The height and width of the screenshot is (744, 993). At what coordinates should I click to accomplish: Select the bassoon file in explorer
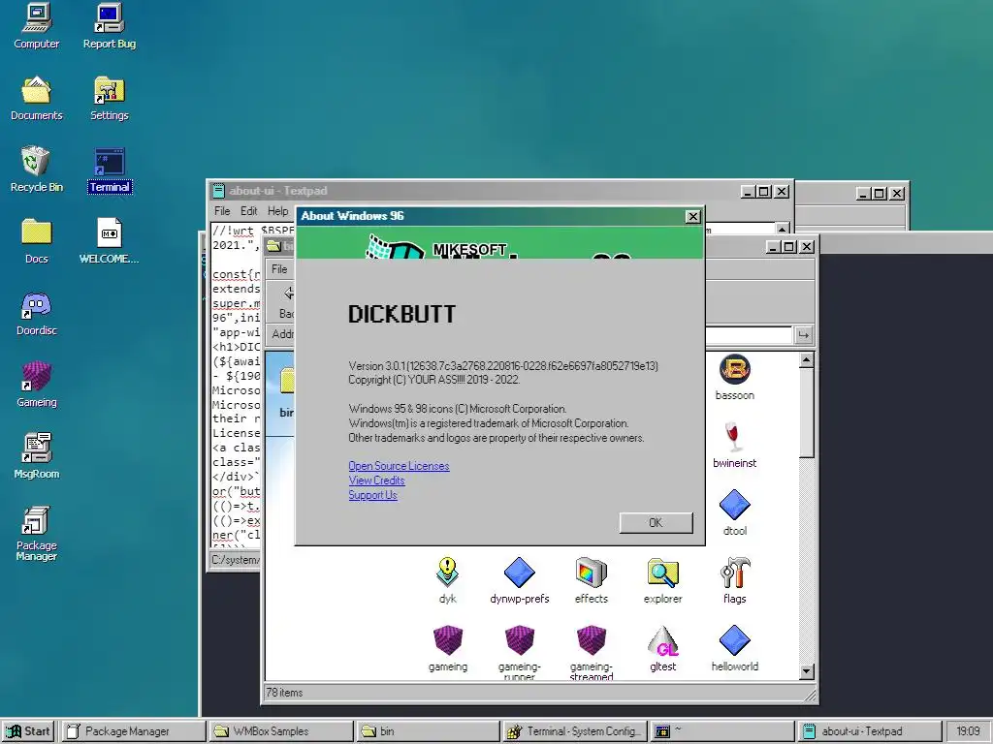[x=735, y=378]
